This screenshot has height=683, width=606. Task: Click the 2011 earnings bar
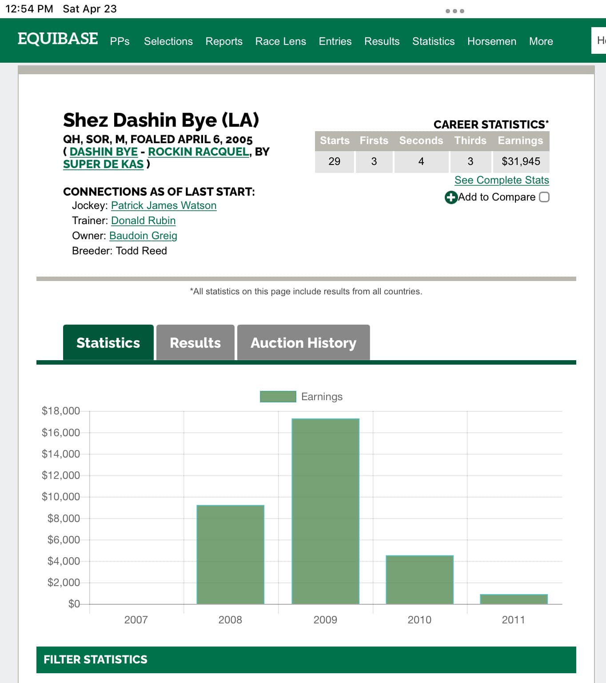(x=514, y=599)
